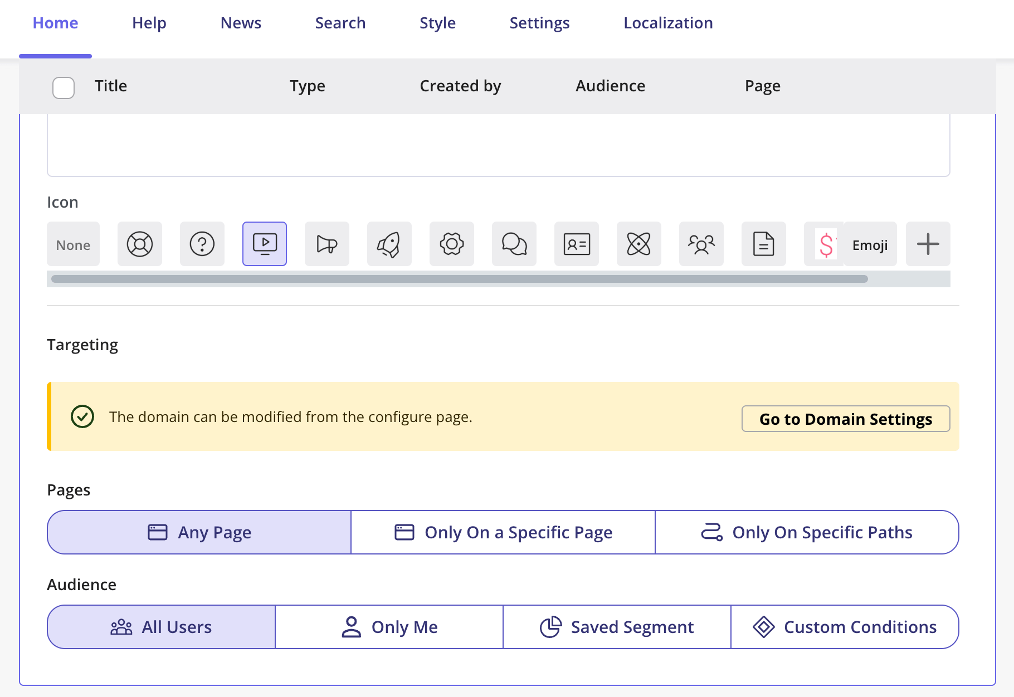Choose the rocket icon

pyautogui.click(x=389, y=244)
